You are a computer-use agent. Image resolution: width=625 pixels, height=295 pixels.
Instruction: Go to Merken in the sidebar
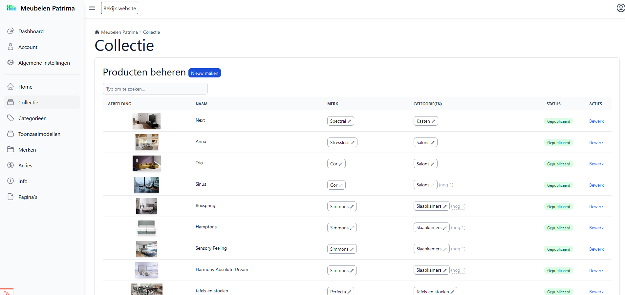[x=27, y=150]
